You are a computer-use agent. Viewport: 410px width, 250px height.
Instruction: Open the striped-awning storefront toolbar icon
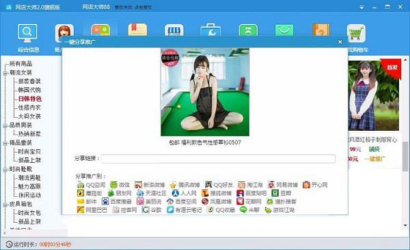pos(174,30)
